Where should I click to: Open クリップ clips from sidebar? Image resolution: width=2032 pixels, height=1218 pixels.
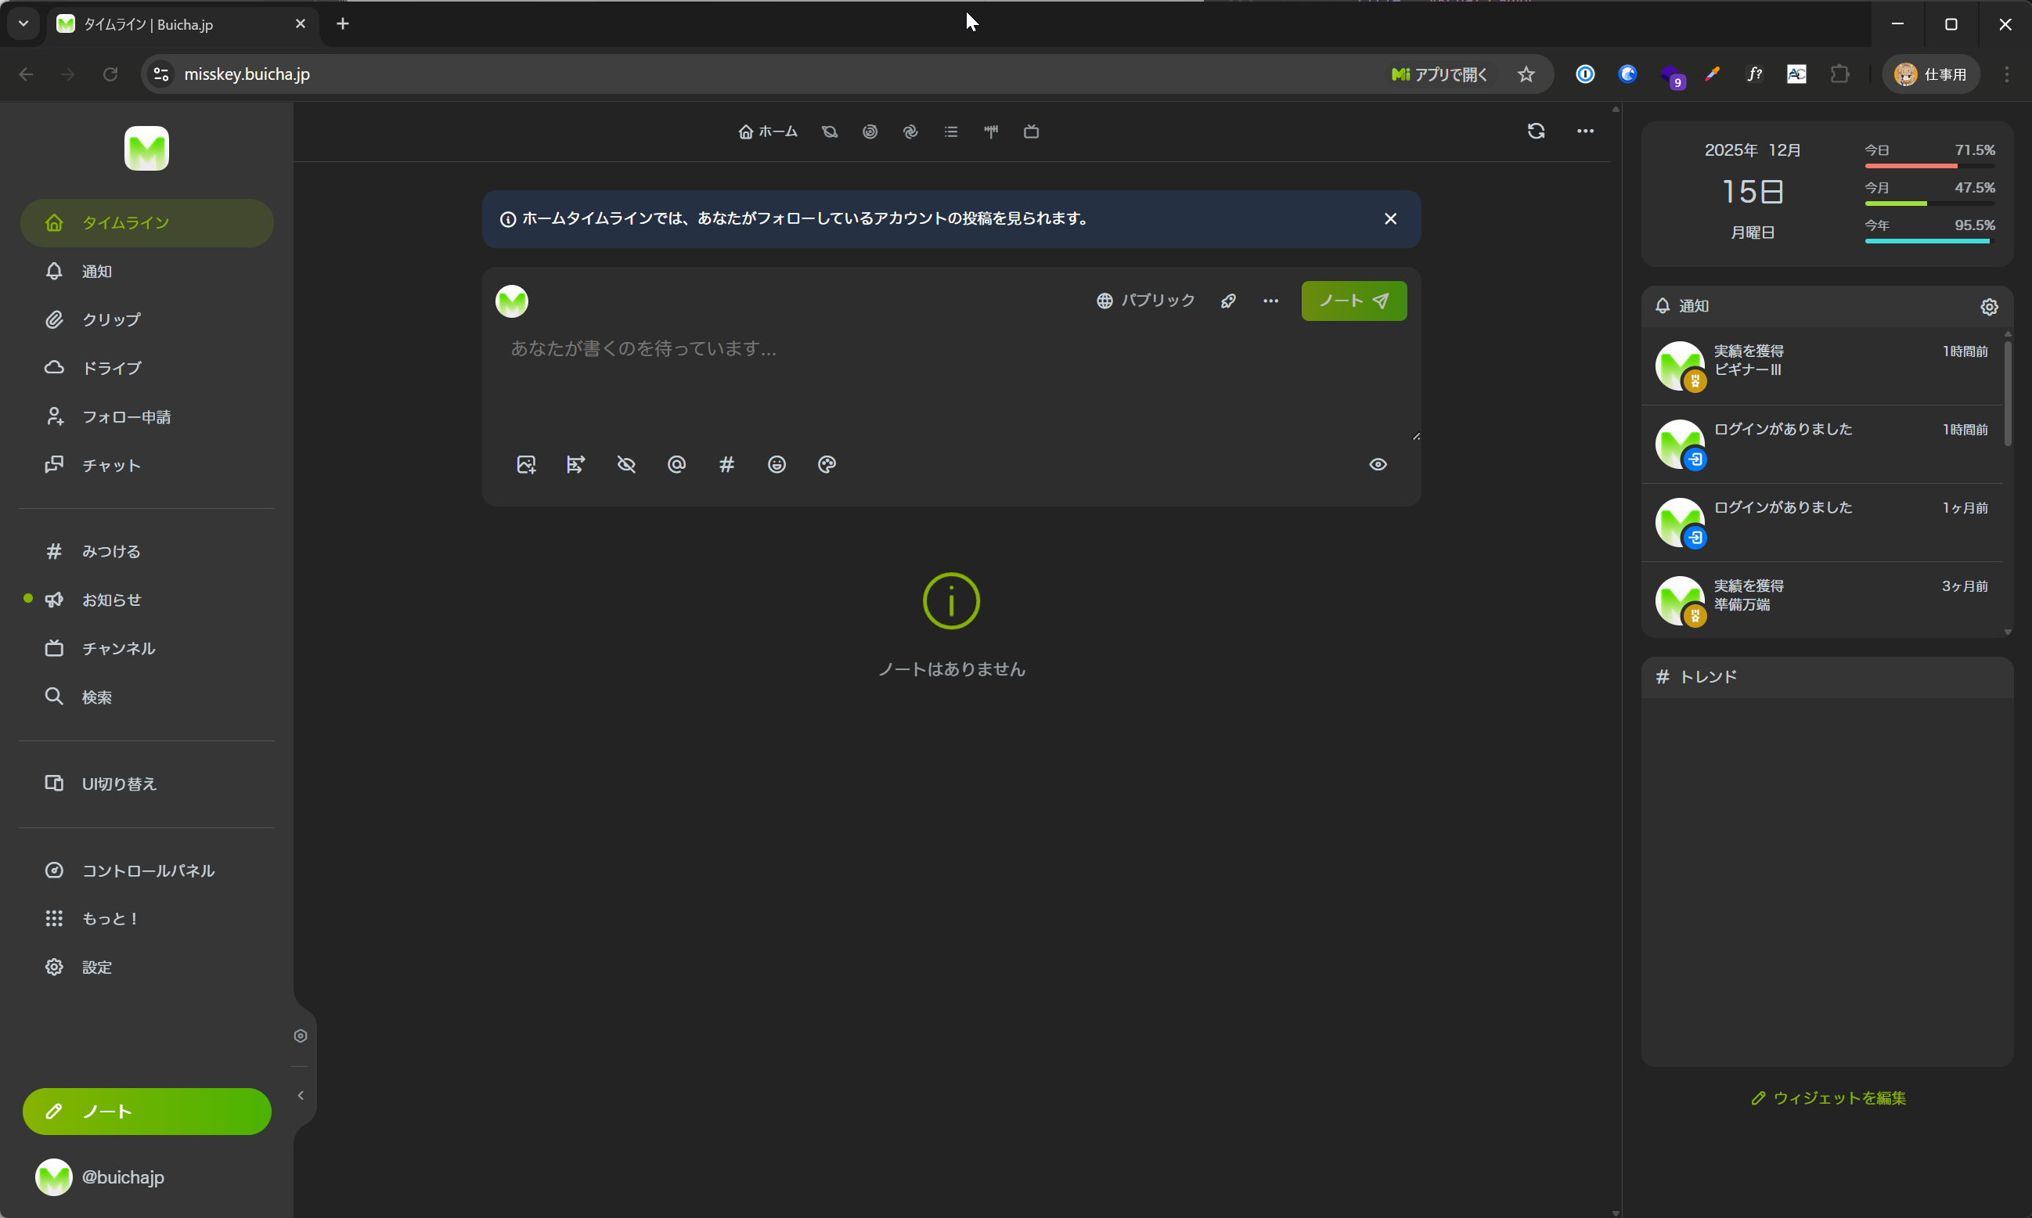tap(146, 320)
